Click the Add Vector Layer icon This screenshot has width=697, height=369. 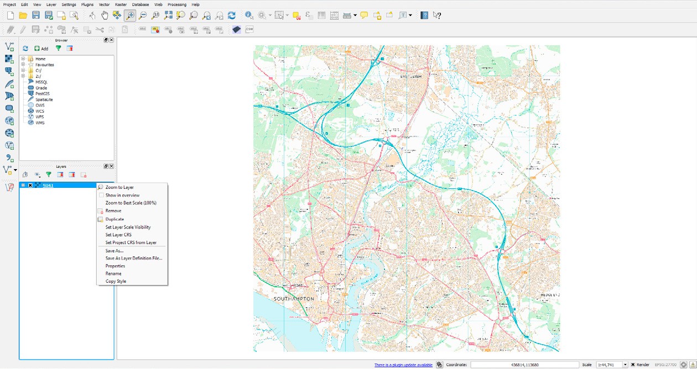pos(9,47)
